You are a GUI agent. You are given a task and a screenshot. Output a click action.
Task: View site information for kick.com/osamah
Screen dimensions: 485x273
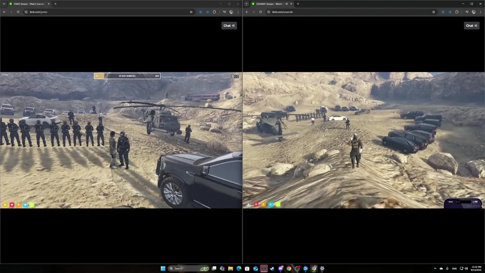[269, 12]
